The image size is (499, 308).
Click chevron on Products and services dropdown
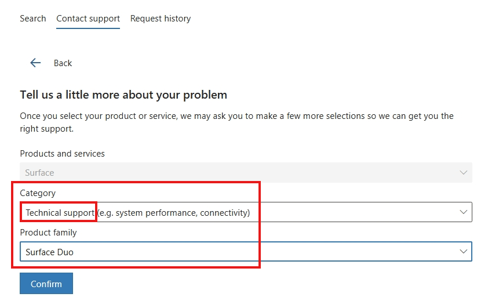pyautogui.click(x=464, y=172)
